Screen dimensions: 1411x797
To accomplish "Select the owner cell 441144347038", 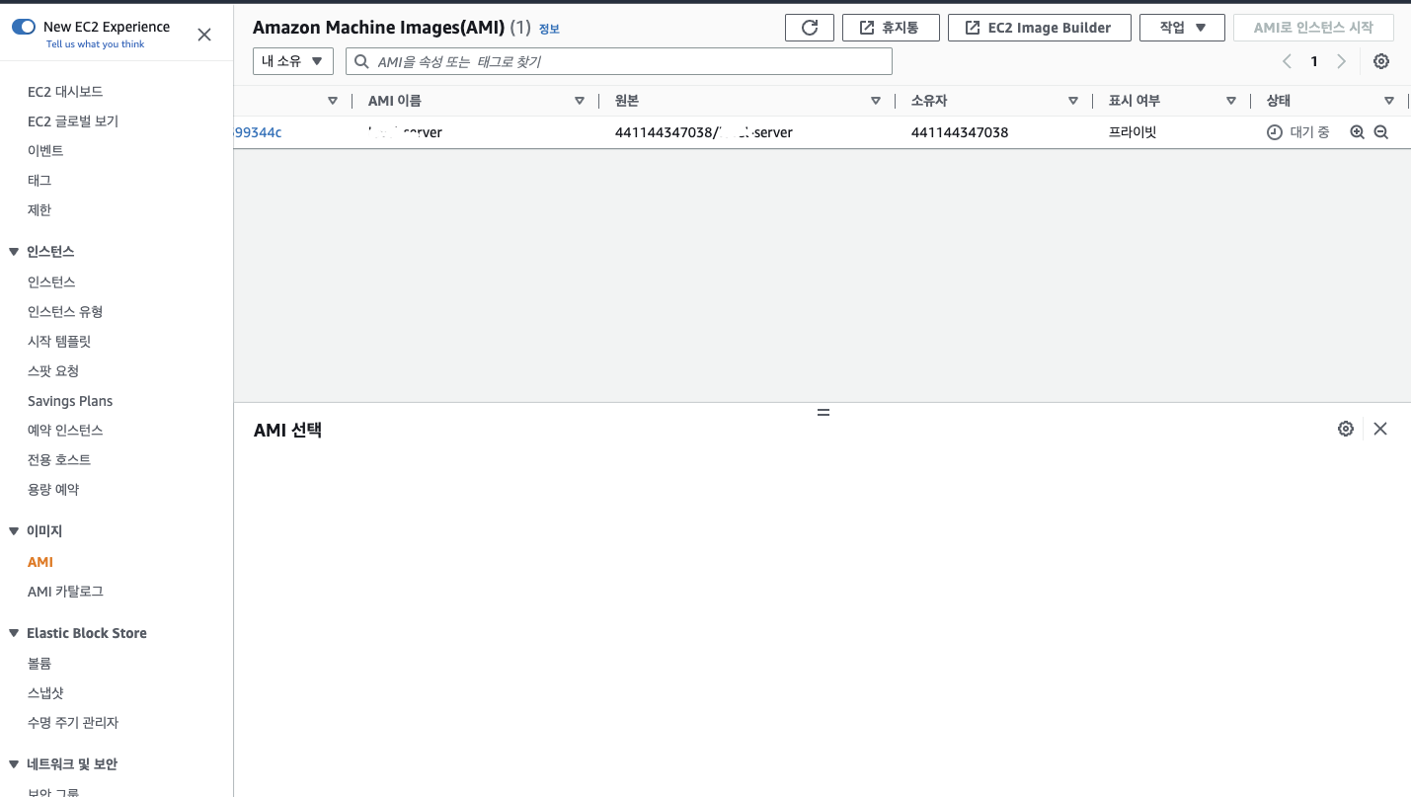I will click(960, 132).
